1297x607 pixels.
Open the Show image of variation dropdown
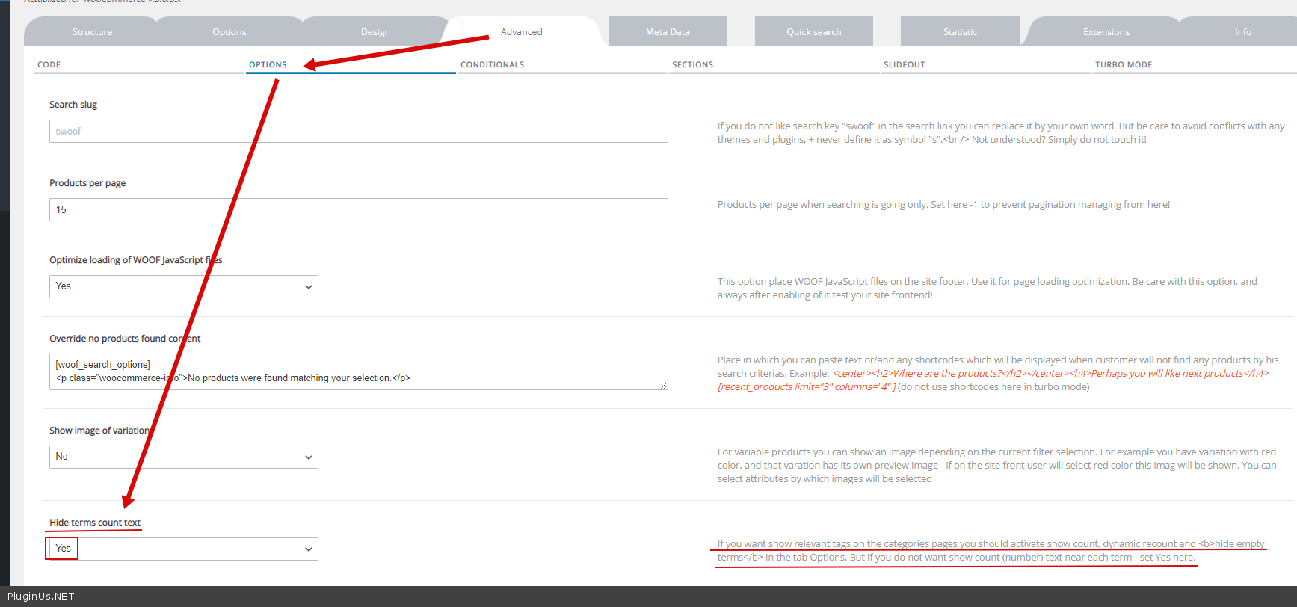[183, 457]
